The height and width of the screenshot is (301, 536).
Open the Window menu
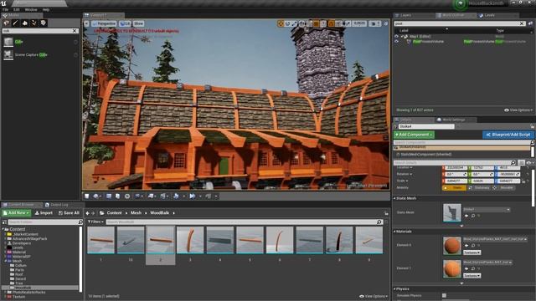[31, 9]
